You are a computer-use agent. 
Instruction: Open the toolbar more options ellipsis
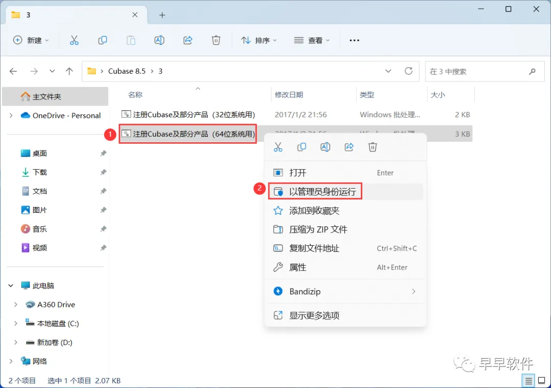click(354, 40)
